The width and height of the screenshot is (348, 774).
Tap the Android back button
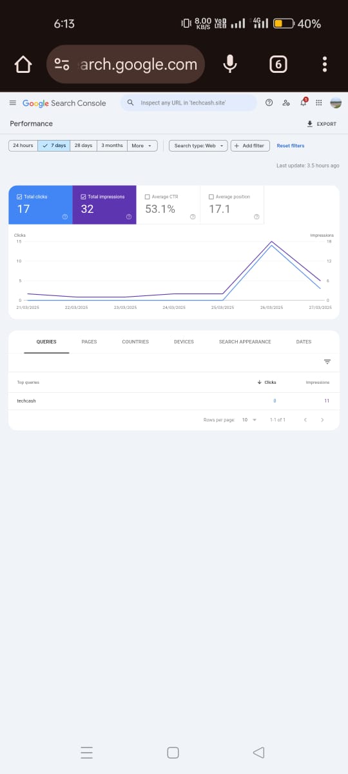click(x=259, y=752)
